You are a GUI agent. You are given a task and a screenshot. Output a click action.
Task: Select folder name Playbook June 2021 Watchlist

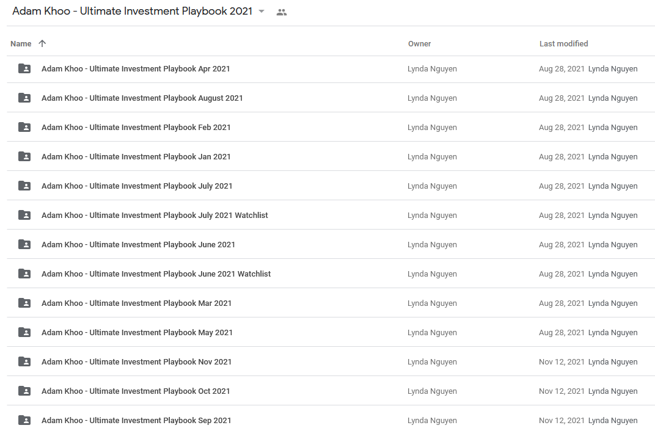tap(156, 274)
